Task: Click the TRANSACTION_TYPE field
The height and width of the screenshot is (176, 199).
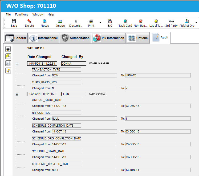Action: [x=56, y=69]
